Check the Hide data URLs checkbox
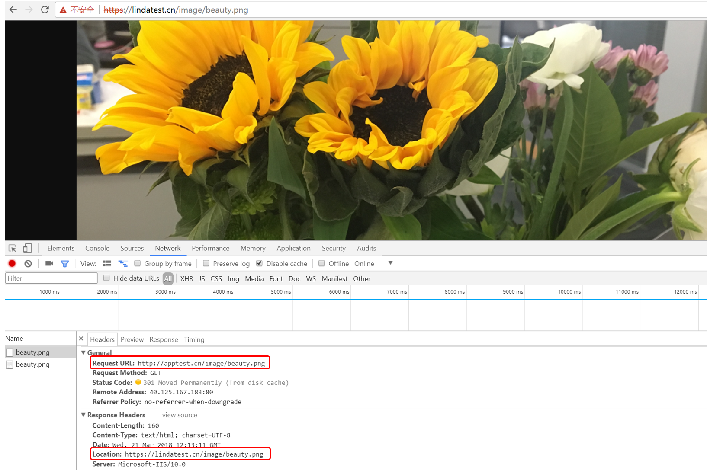 click(106, 278)
